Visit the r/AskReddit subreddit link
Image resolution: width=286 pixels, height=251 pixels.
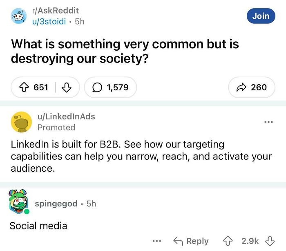coord(56,11)
